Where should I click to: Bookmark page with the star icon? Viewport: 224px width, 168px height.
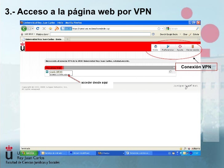click(x=159, y=29)
